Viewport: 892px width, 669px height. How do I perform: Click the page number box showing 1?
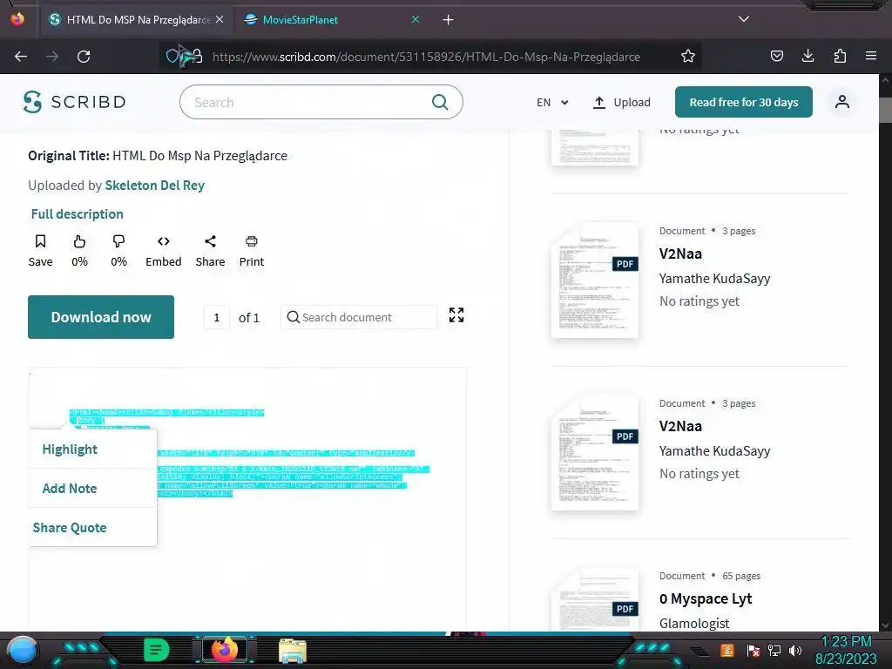217,317
